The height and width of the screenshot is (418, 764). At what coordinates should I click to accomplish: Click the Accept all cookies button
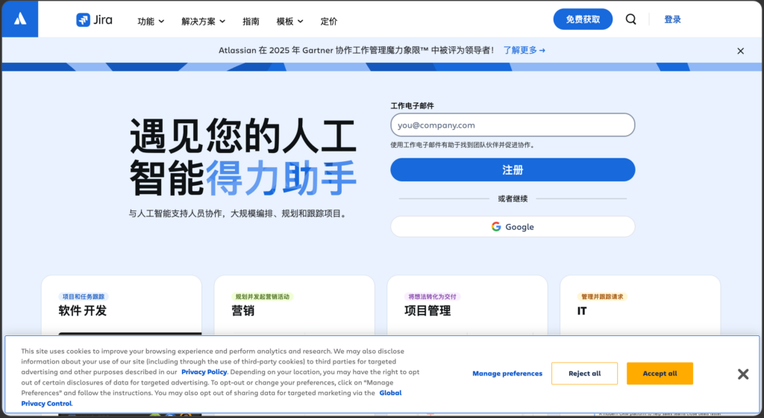click(x=660, y=374)
